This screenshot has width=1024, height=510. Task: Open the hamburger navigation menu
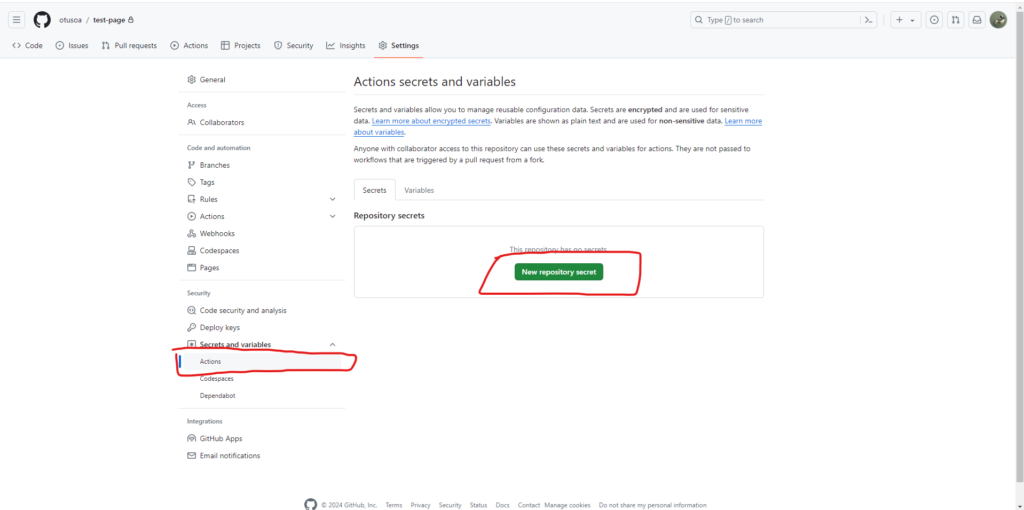(x=17, y=20)
